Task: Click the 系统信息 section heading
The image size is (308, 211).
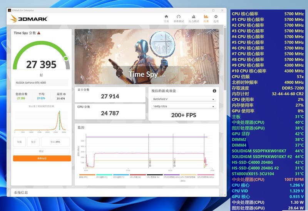Action: pos(21,192)
